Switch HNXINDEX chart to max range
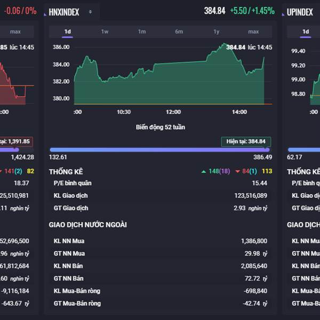Viewport: 320px width, 320px height. tap(253, 31)
